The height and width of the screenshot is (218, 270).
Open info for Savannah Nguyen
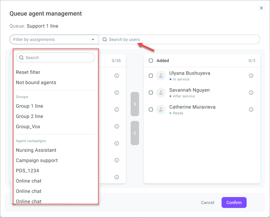coord(251,93)
